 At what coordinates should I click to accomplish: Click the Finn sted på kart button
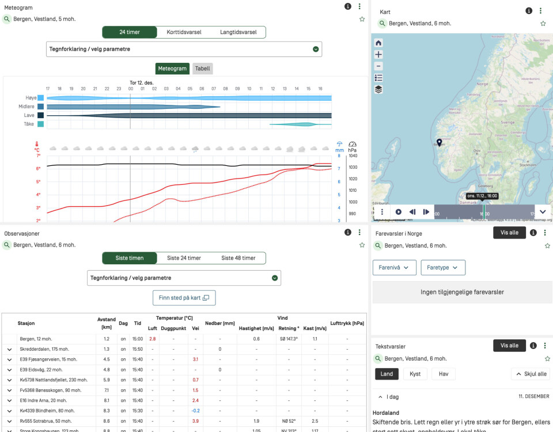[x=184, y=298]
